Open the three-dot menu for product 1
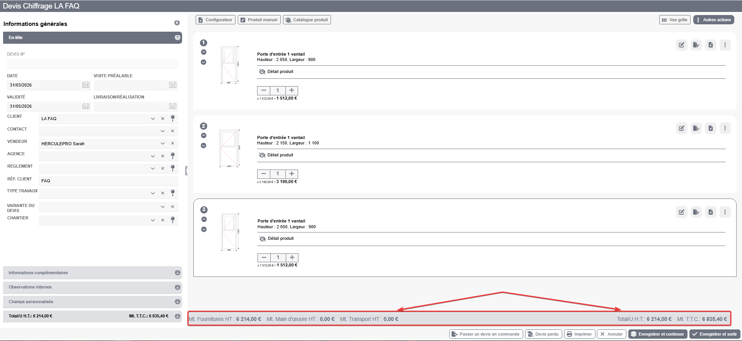 point(725,45)
